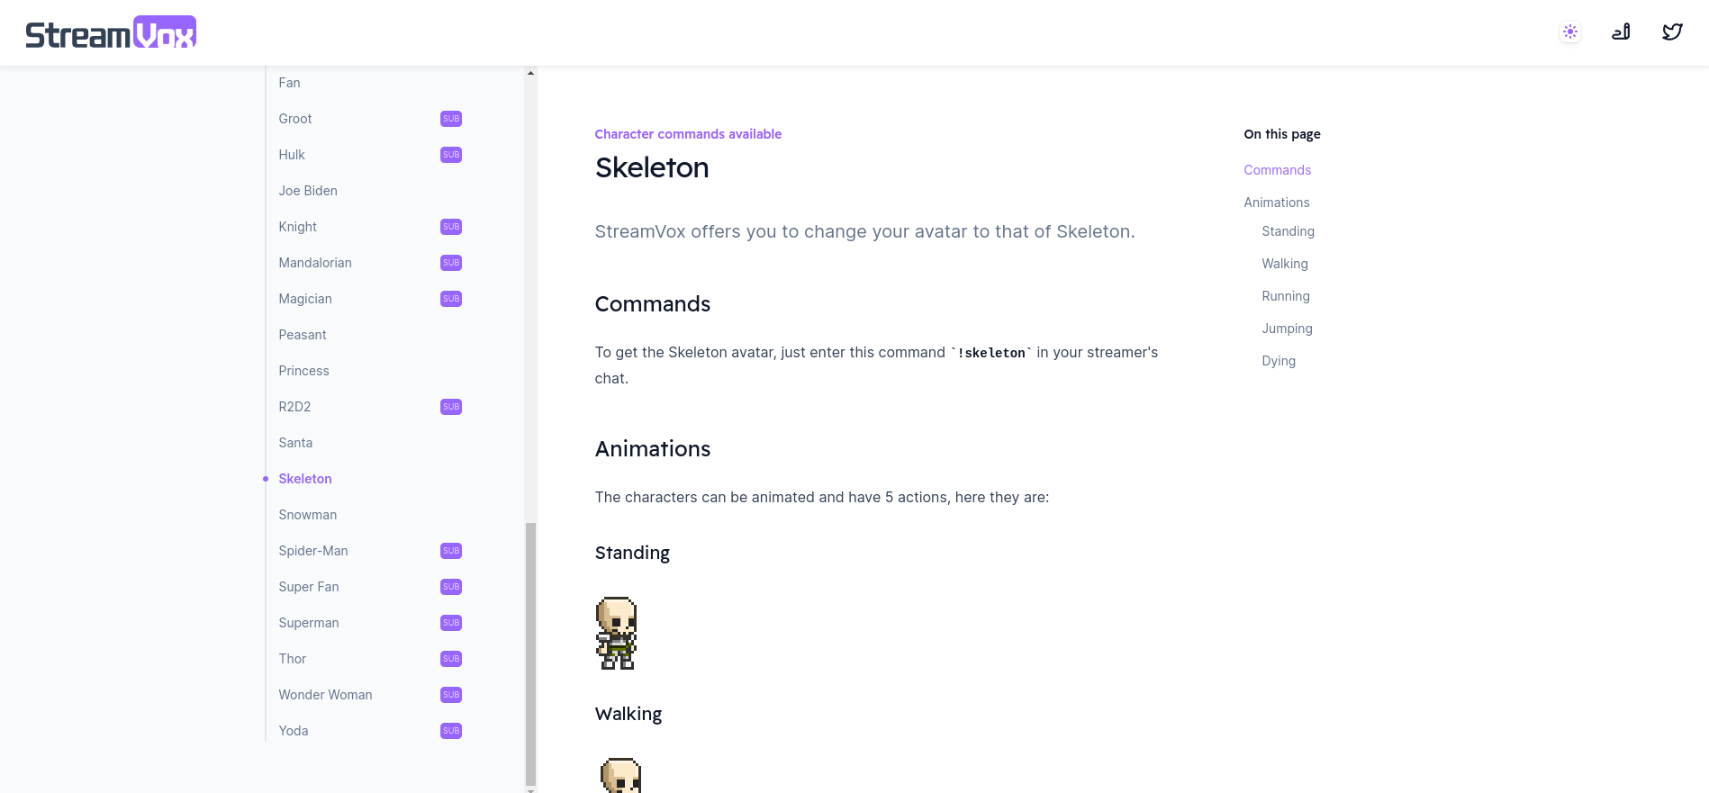The width and height of the screenshot is (1709, 793).
Task: Open the Fan character page
Action: (x=289, y=83)
